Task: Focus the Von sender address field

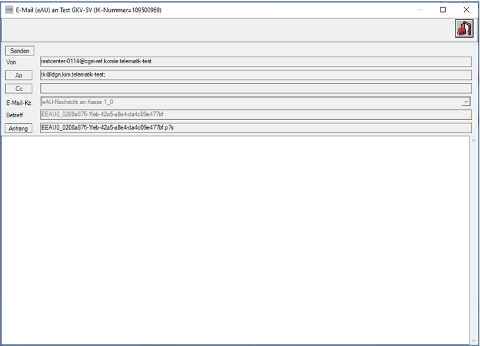Action: tap(256, 61)
